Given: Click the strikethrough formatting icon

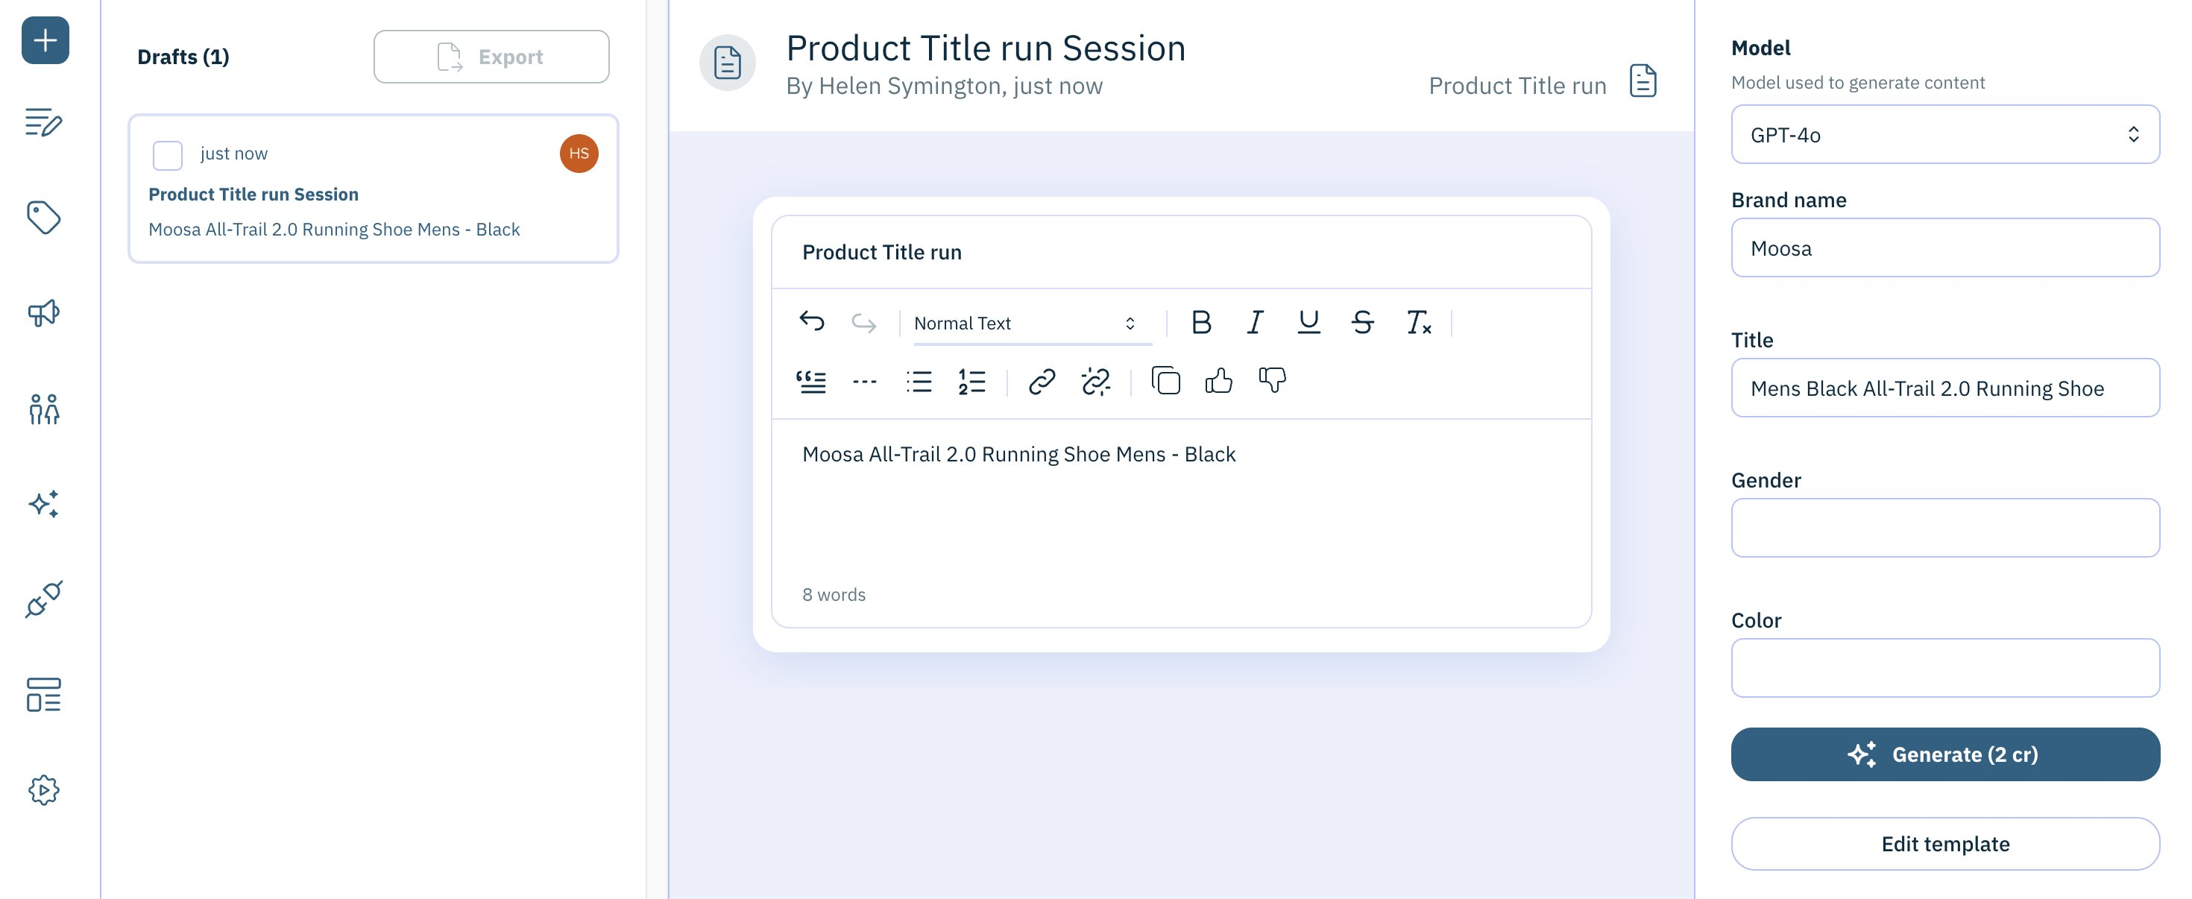Looking at the screenshot, I should (1363, 321).
